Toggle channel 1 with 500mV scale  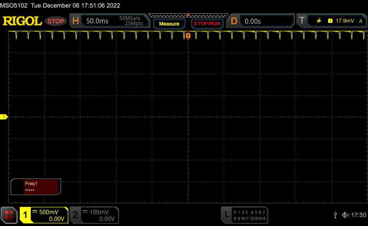[44, 215]
